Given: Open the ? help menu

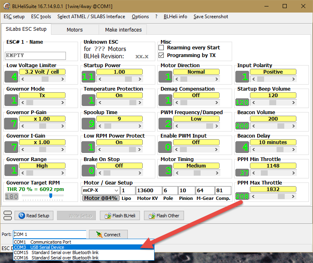Looking at the screenshot, I should [x=156, y=17].
